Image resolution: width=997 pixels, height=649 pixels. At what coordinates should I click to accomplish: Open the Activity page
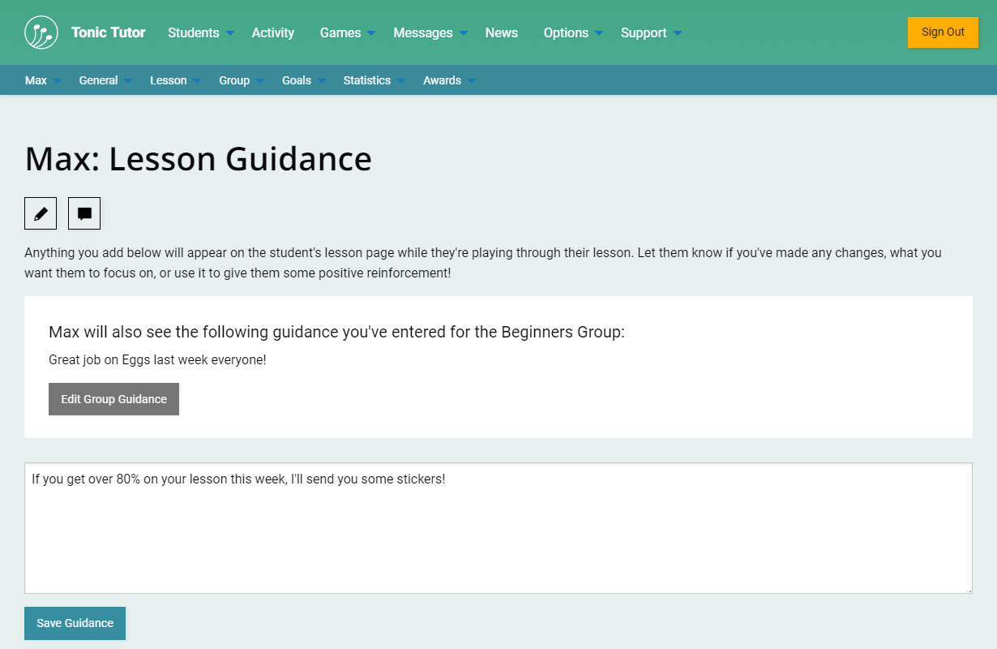coord(272,32)
